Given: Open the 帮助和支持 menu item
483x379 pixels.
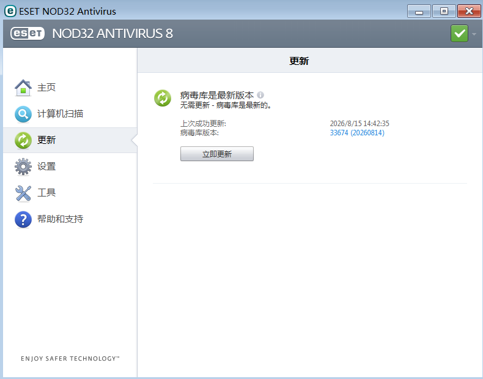Looking at the screenshot, I should pos(70,219).
